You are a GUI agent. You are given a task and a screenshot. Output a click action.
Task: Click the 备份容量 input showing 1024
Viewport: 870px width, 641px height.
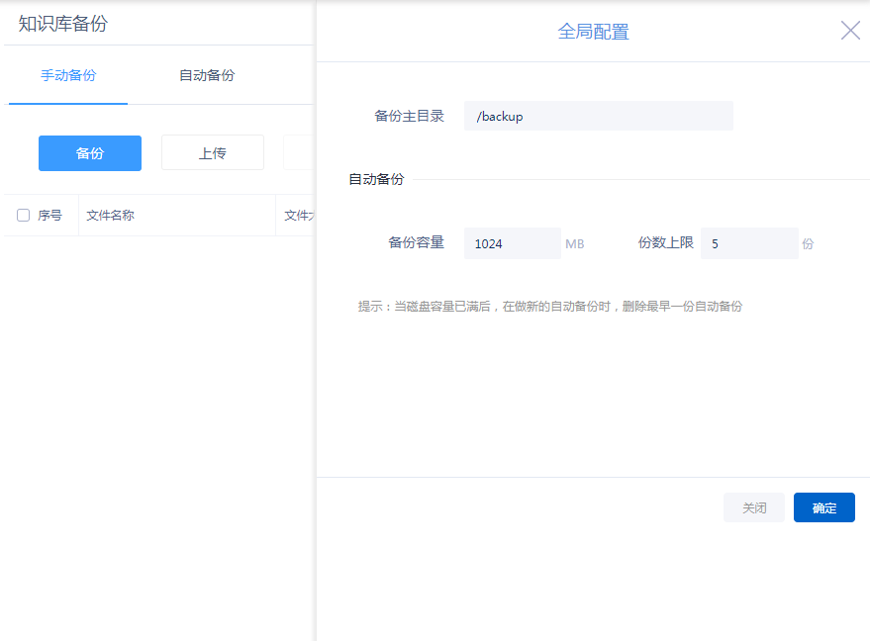pyautogui.click(x=512, y=243)
